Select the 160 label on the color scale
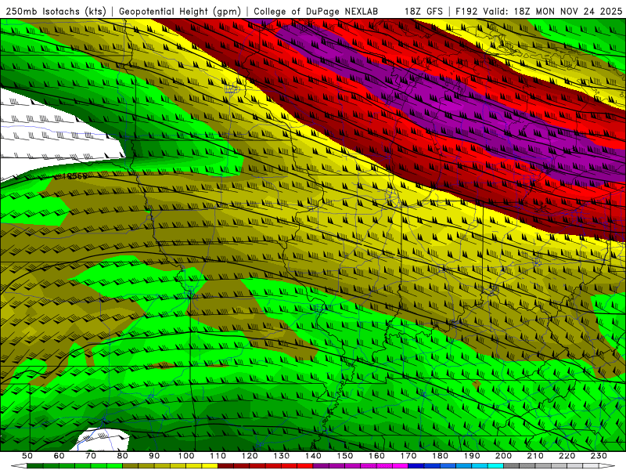 [376, 456]
